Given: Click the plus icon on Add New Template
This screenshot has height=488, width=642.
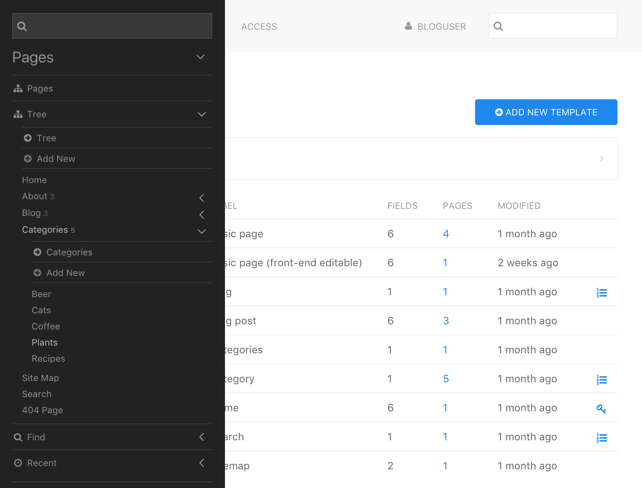Looking at the screenshot, I should [x=499, y=112].
